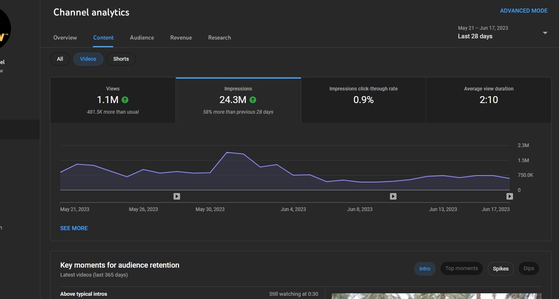Viewport: 559px width, 299px height.
Task: Select the Average view duration card
Action: tap(489, 100)
